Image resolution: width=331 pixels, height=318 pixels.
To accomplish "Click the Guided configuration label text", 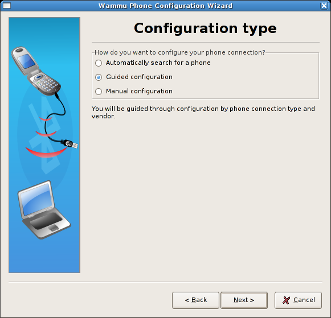I will [x=139, y=77].
